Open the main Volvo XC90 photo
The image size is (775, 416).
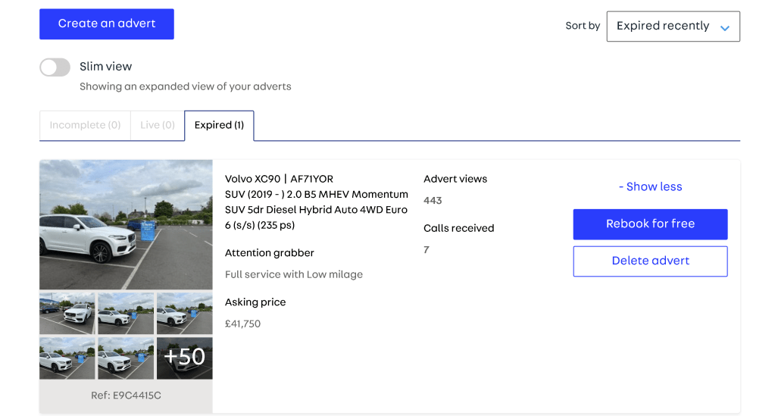(126, 224)
